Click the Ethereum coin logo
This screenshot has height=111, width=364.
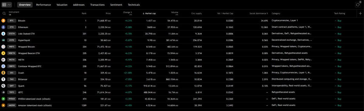pos(3,27)
